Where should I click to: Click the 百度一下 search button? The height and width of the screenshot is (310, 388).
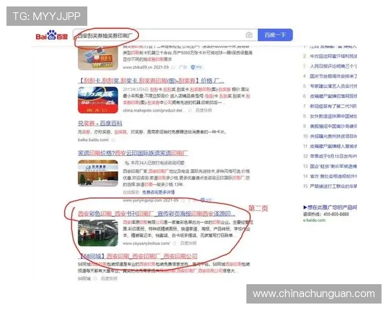click(x=275, y=35)
